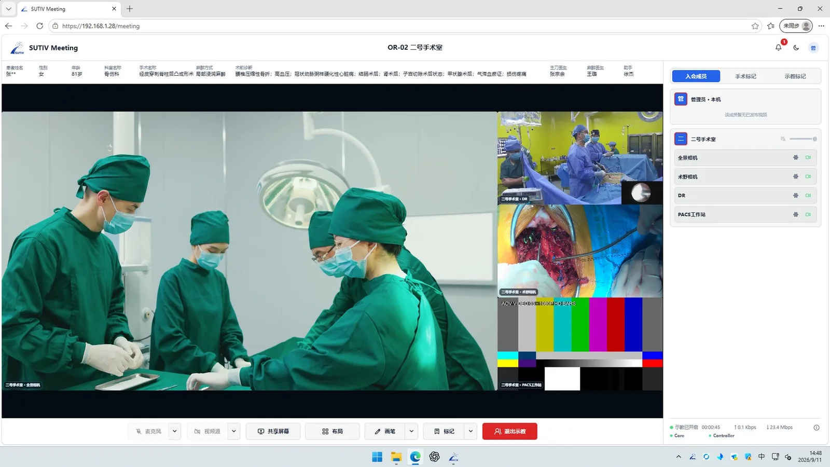Click the browser refresh icon
Screen dimensions: 830x467
point(40,26)
